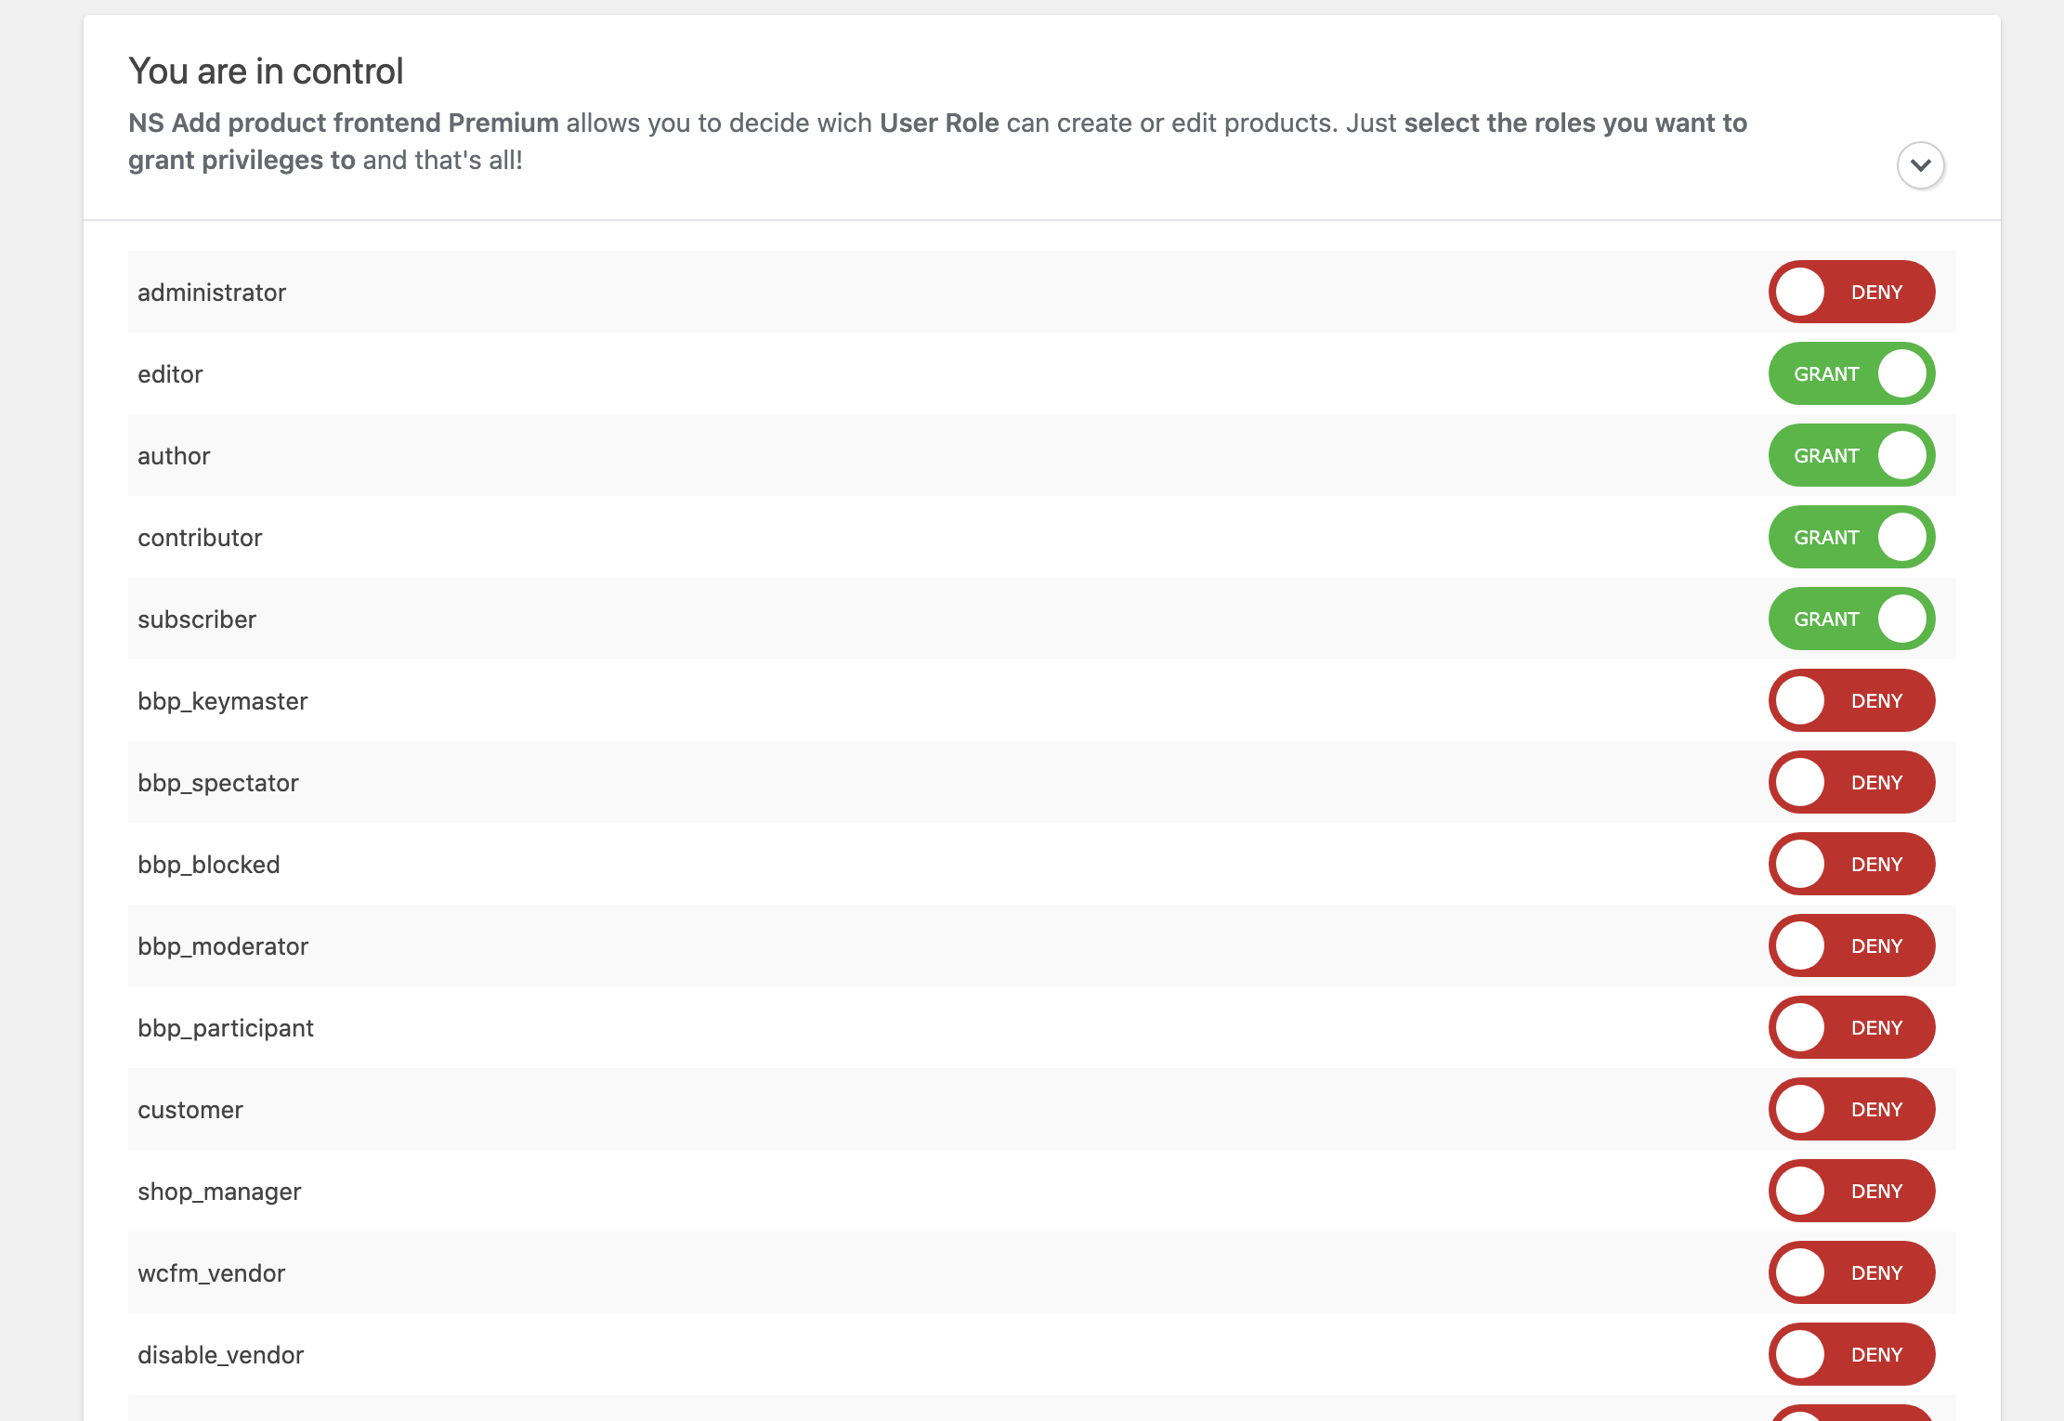Enable access for bbp_keymaster role
2064x1421 pixels.
[1851, 700]
